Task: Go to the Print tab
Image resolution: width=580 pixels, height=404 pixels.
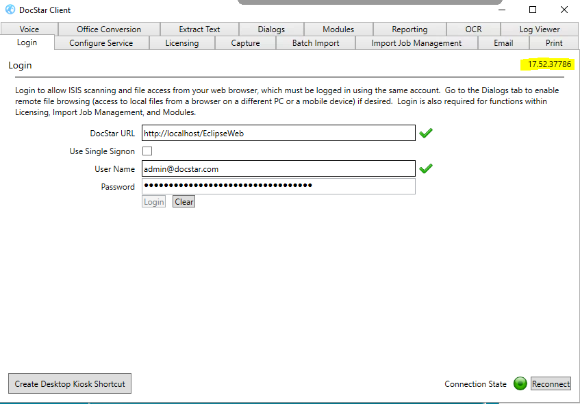Action: click(x=554, y=43)
